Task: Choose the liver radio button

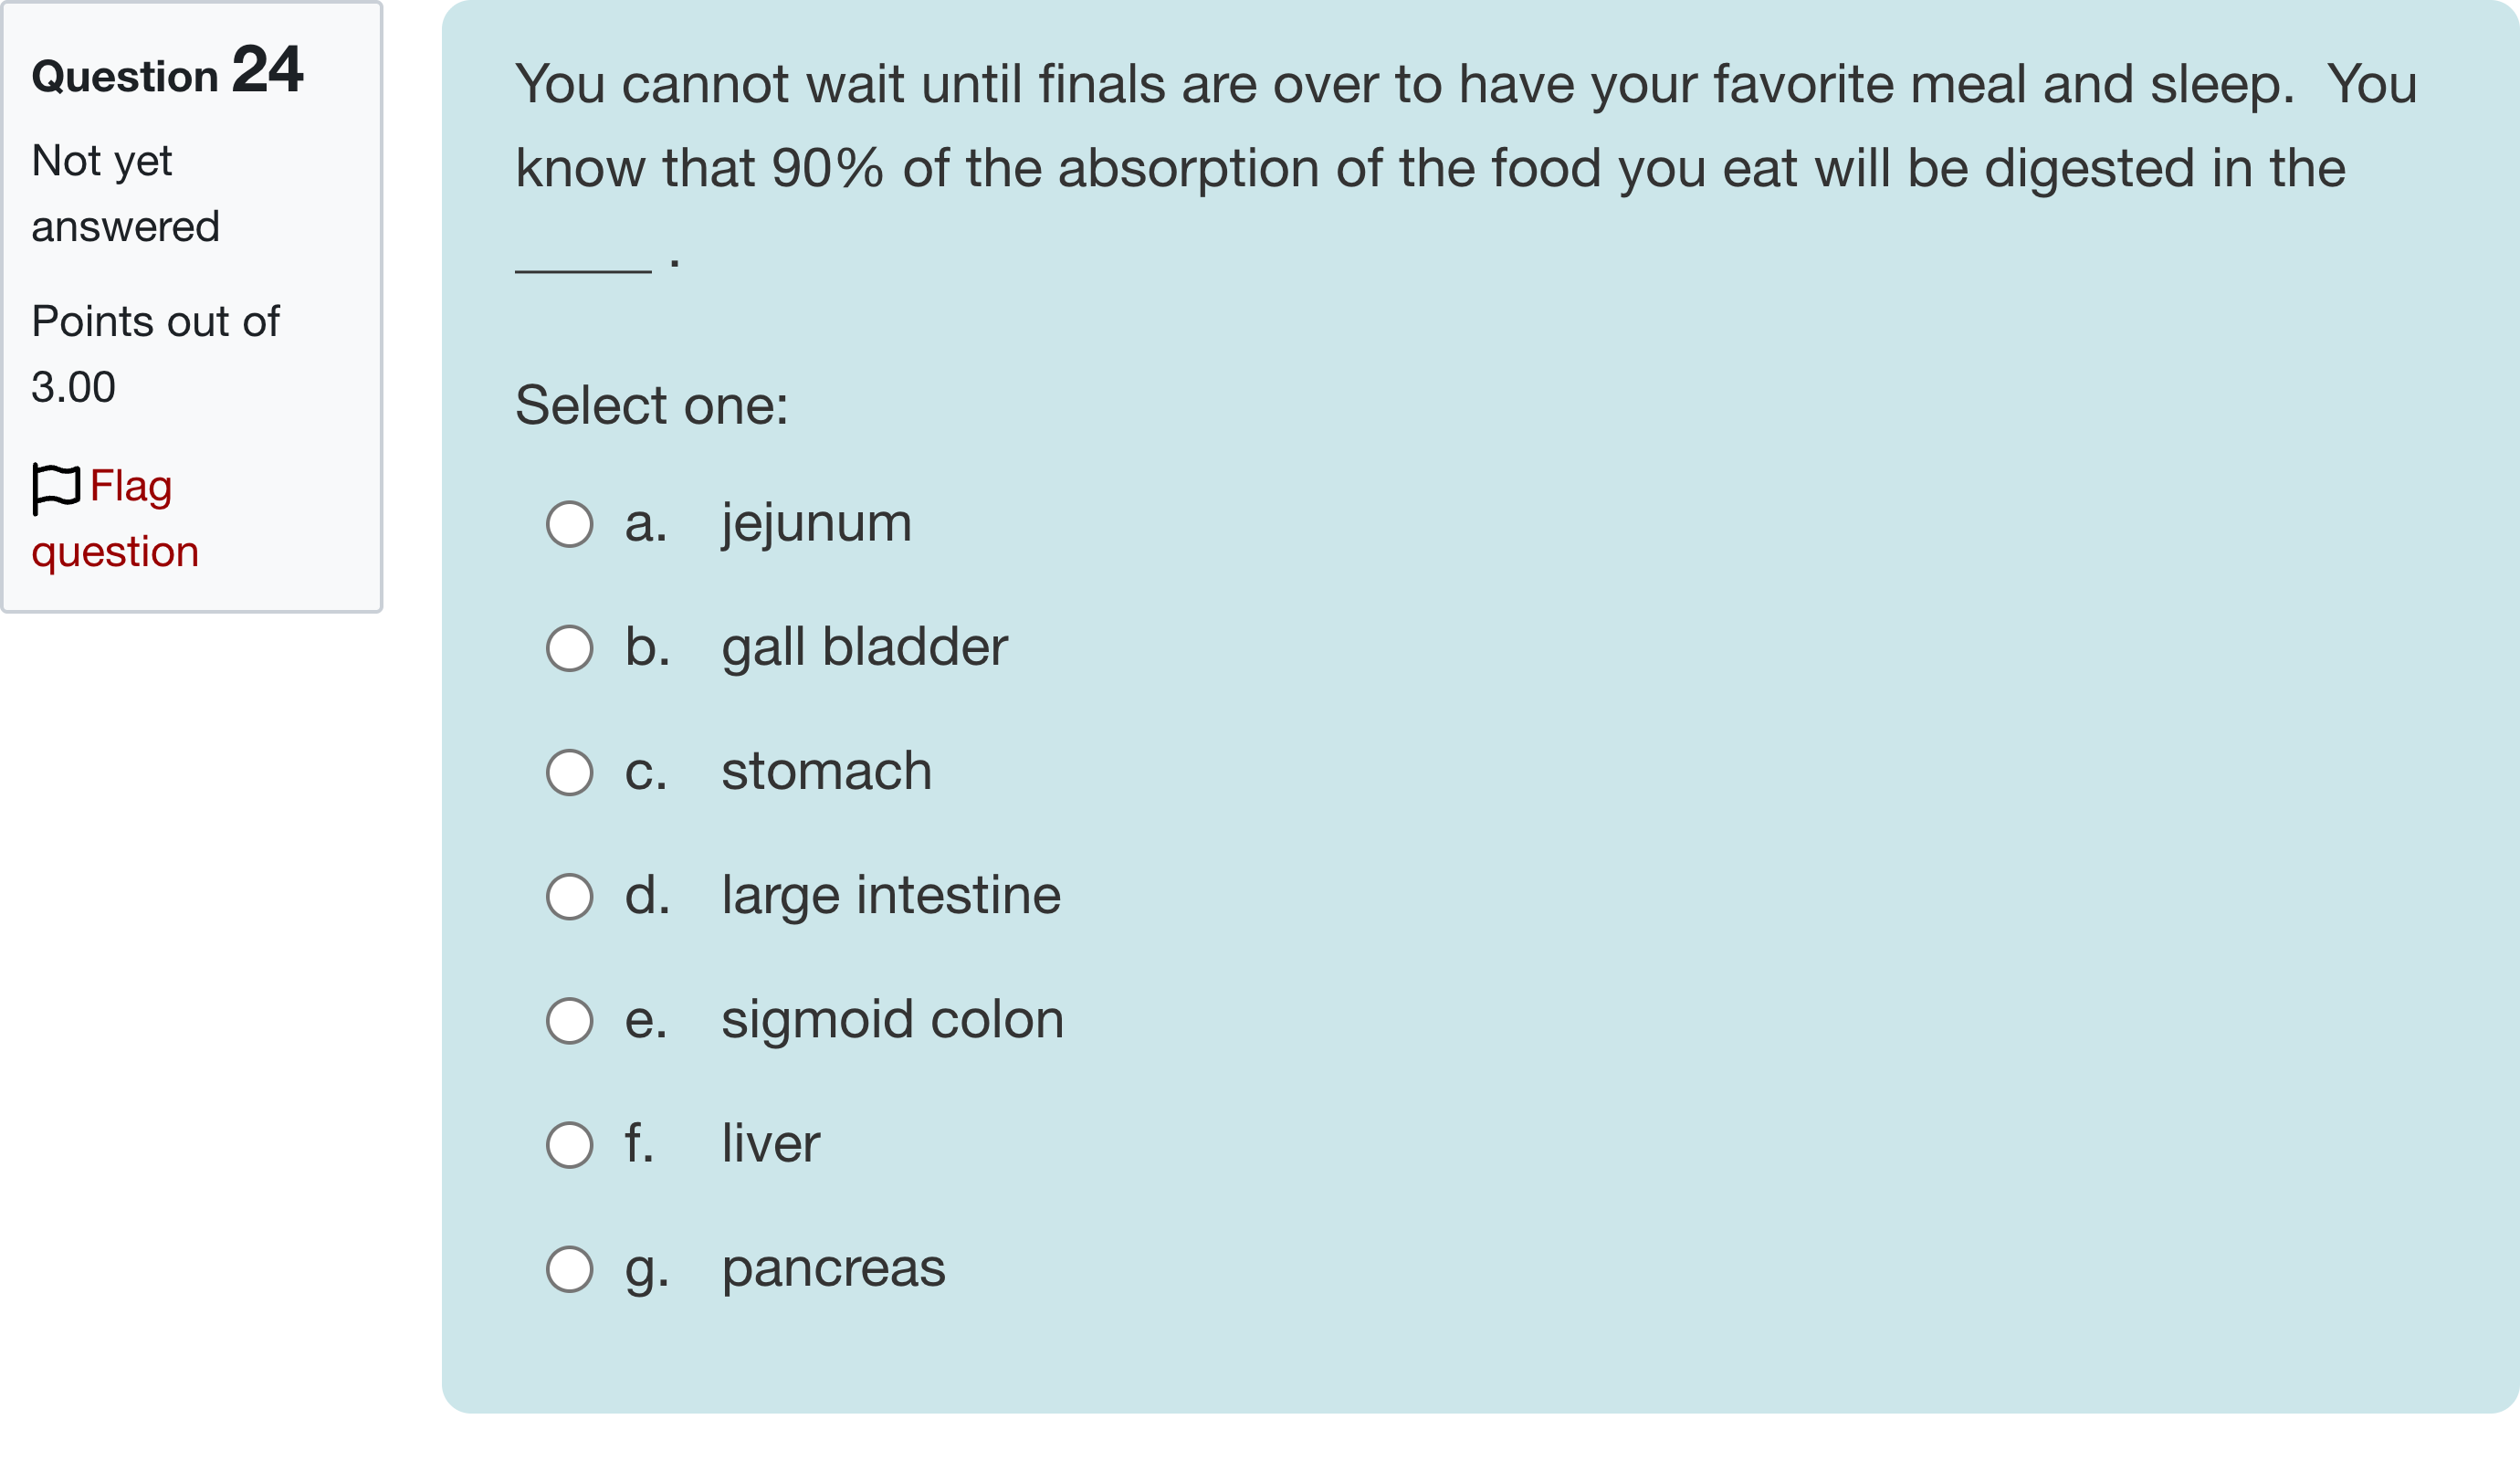Action: 569,1145
